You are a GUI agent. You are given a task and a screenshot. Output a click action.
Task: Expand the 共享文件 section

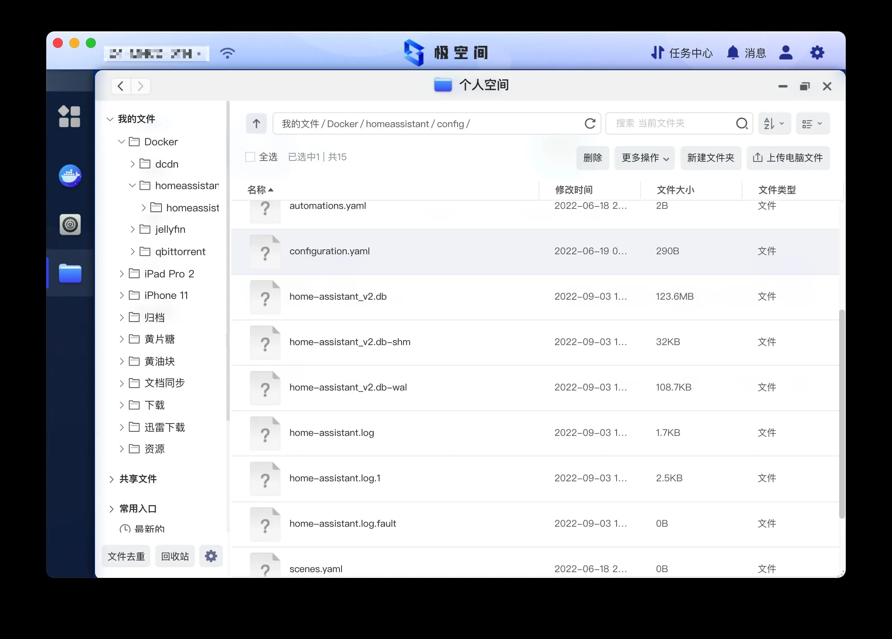(x=111, y=479)
